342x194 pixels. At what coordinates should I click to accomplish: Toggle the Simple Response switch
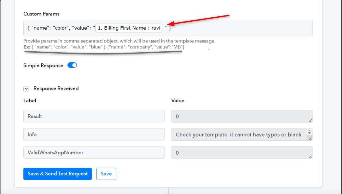[72, 65]
